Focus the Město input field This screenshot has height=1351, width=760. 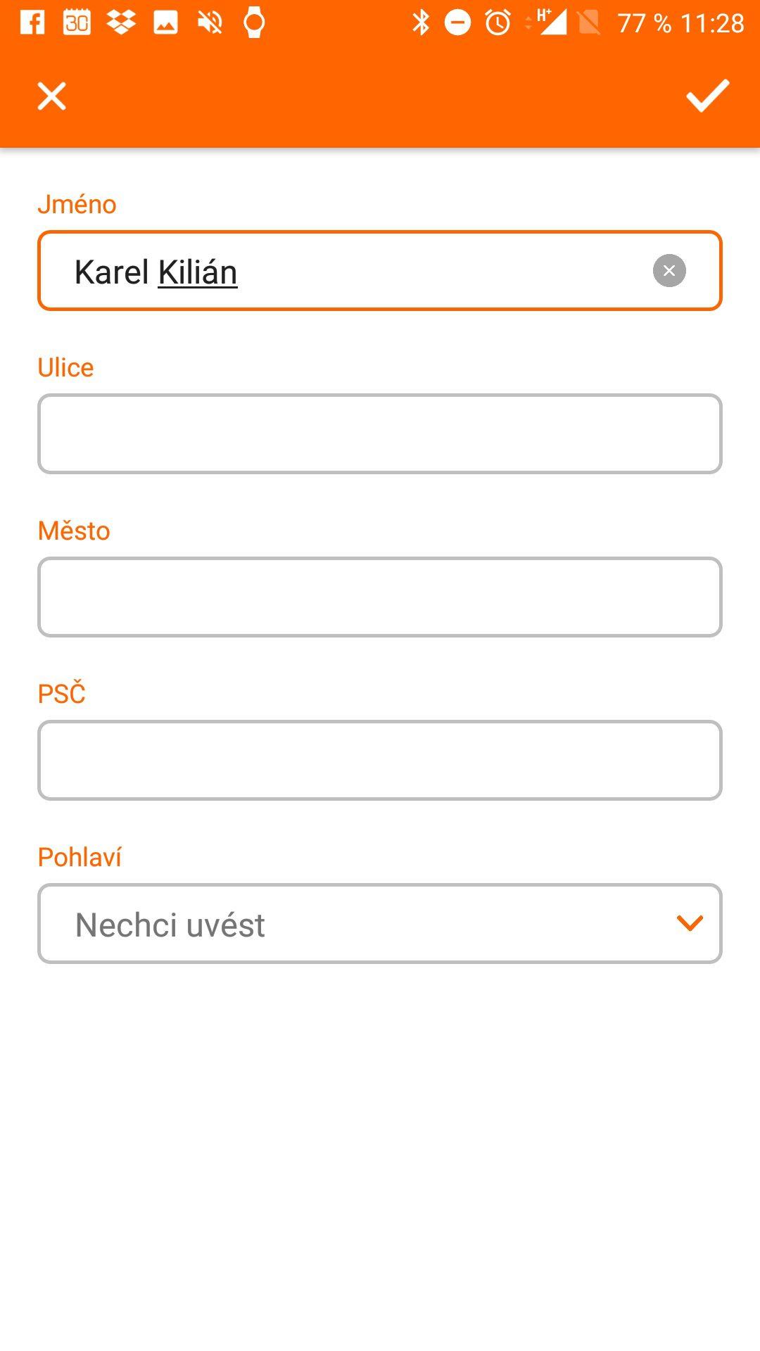380,597
